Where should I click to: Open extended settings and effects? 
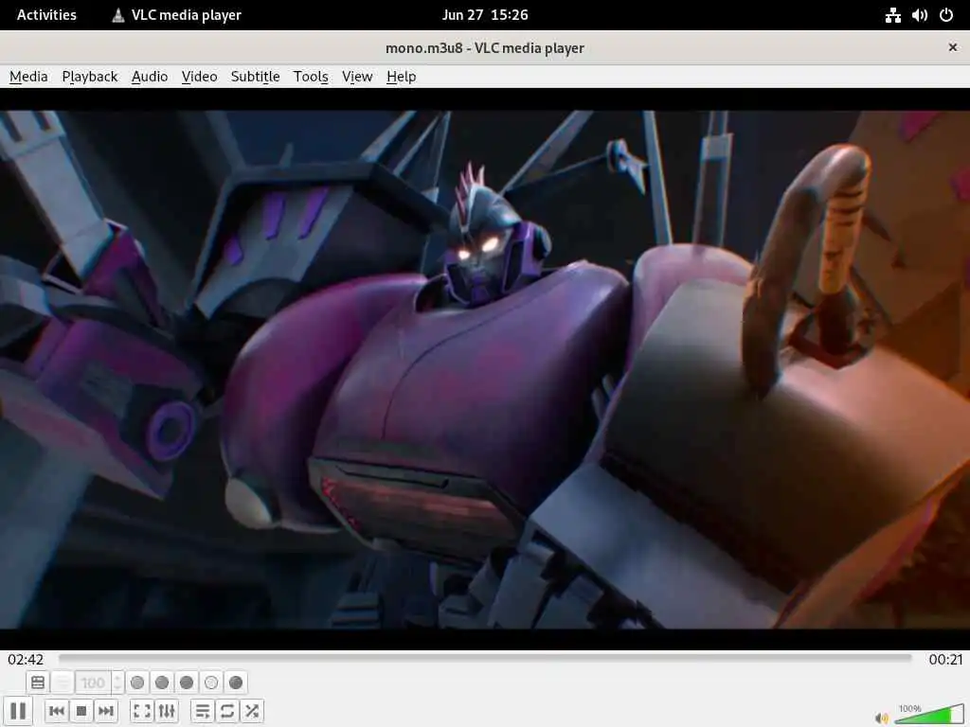[167, 711]
